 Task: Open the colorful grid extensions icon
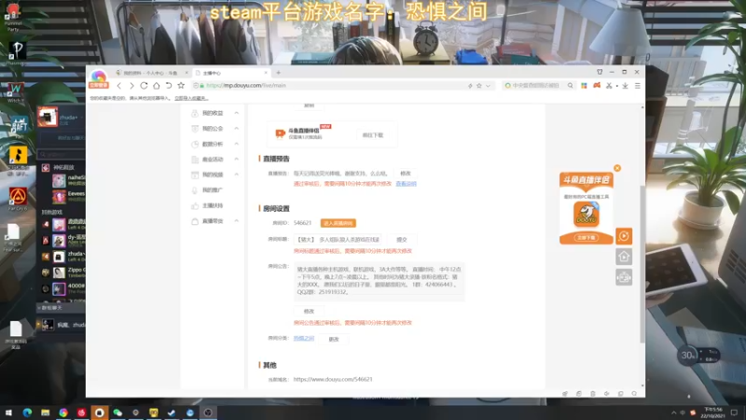(x=584, y=86)
